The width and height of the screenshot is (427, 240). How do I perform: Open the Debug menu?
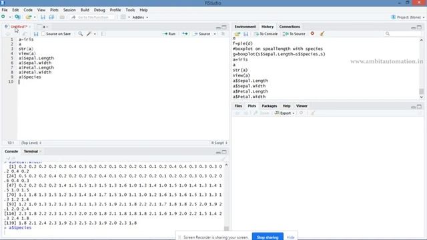pyautogui.click(x=99, y=10)
